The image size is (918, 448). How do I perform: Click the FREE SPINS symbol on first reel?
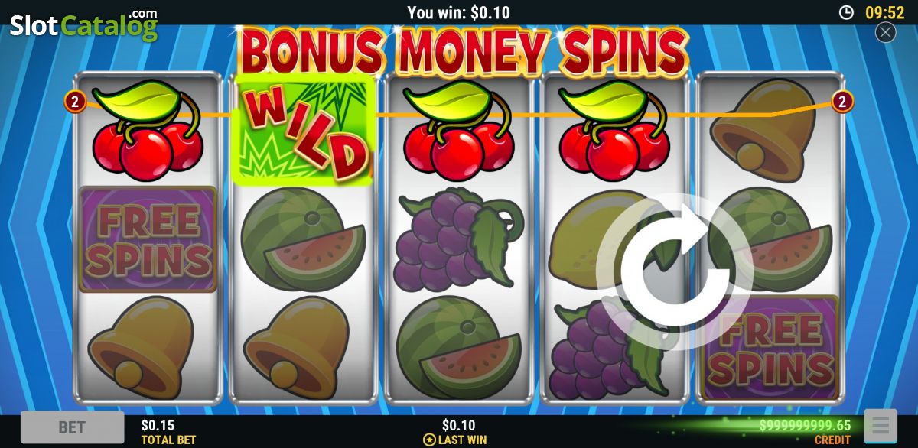(x=148, y=239)
